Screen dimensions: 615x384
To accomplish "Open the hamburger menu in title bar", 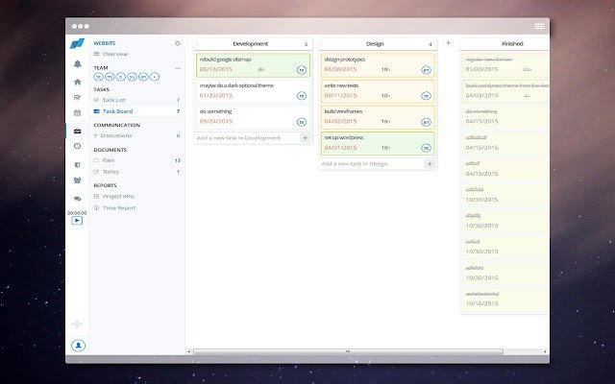I will [x=540, y=26].
